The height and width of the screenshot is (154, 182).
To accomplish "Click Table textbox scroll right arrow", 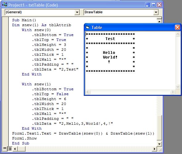I will [x=172, y=92].
